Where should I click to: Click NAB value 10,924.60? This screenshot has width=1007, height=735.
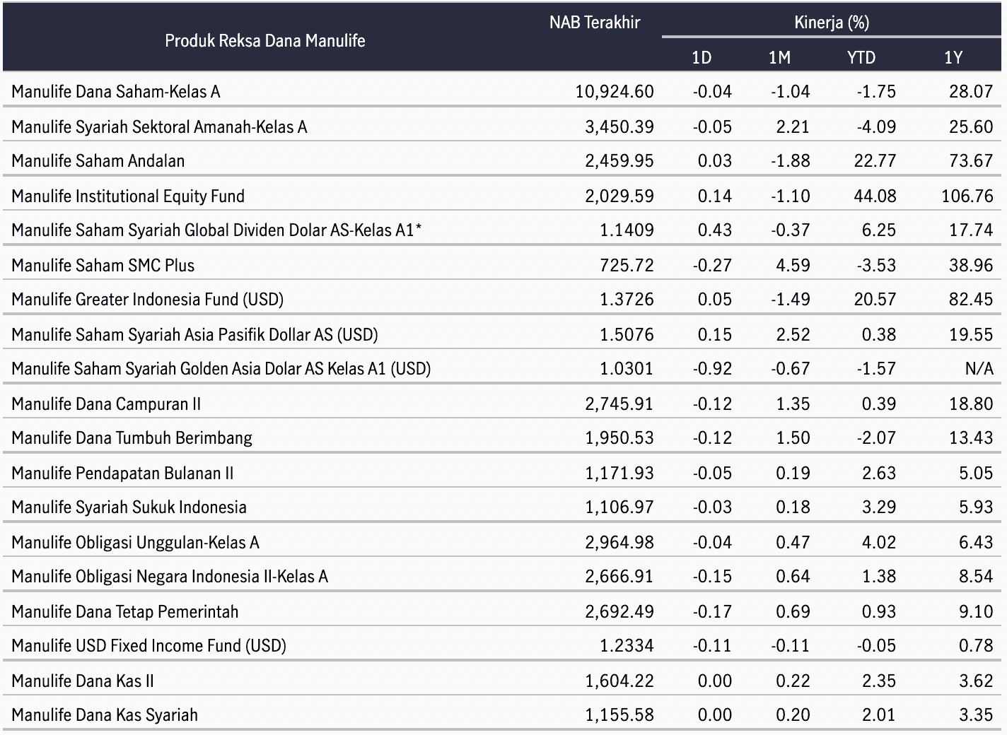tap(615, 91)
